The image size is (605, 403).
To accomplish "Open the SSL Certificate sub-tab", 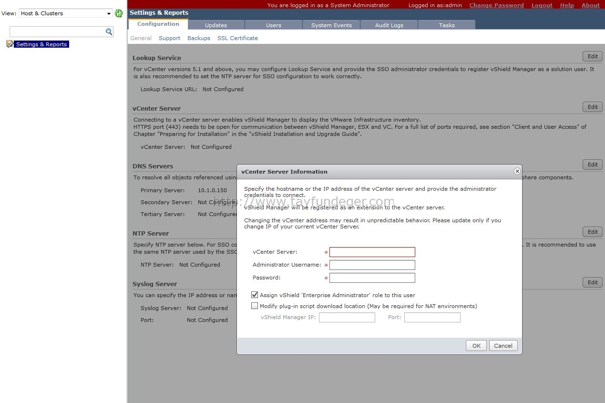I will 237,38.
